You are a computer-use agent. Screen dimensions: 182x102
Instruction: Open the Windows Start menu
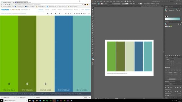(x=2, y=101)
